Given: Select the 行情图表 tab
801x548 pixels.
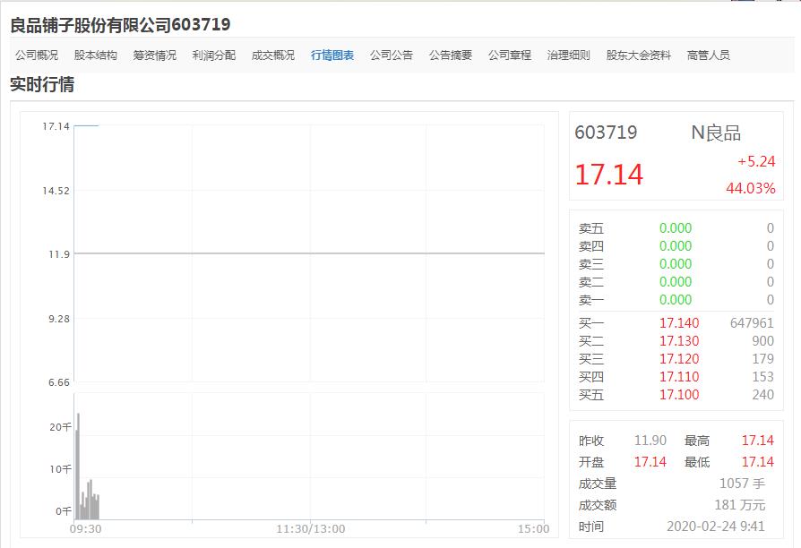Looking at the screenshot, I should pos(332,56).
